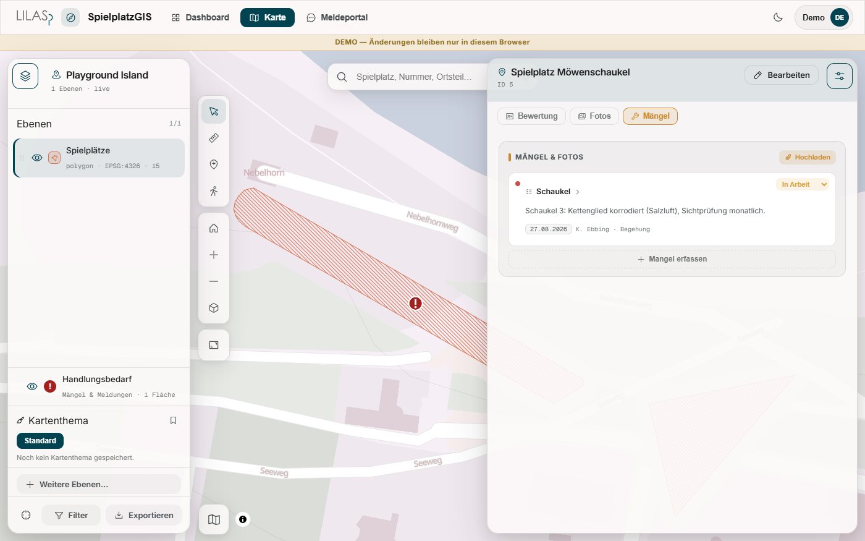Expand the Schaukel defect entry

click(x=553, y=192)
